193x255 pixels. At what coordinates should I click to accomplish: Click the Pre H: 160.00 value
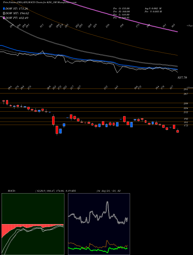coord(121,12)
